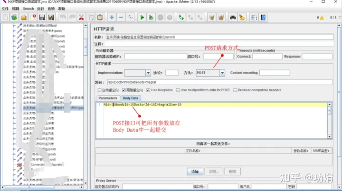Open Search with the binoculars icon
The width and height of the screenshot is (342, 192).
[233, 18]
